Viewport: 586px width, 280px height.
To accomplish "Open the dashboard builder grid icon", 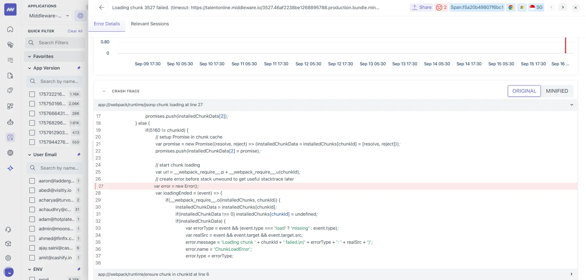I will (x=10, y=106).
